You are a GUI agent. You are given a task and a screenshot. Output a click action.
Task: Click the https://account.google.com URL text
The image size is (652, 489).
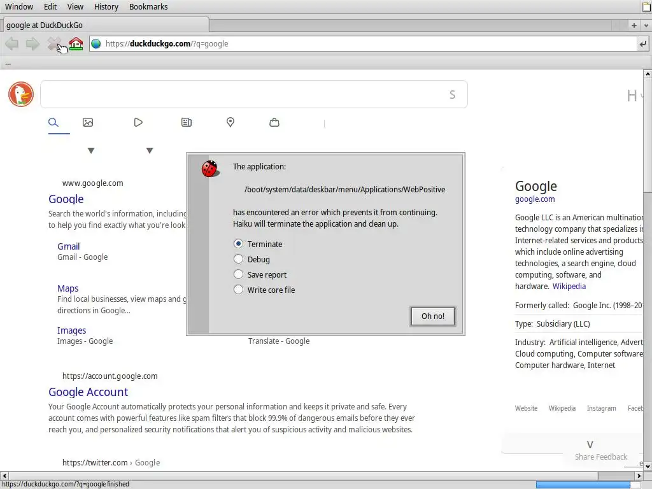click(110, 376)
